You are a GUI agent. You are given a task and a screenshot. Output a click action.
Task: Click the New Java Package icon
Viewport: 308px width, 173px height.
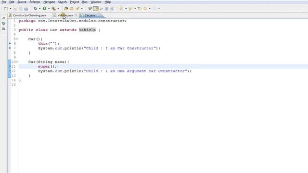click(66, 9)
